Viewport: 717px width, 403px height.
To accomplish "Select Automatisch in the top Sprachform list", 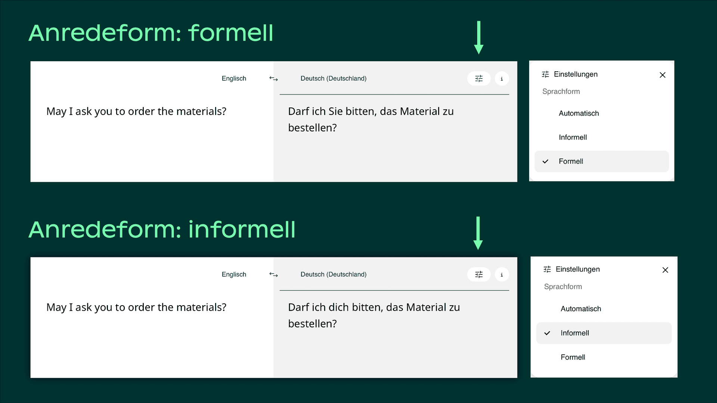I will coord(578,113).
